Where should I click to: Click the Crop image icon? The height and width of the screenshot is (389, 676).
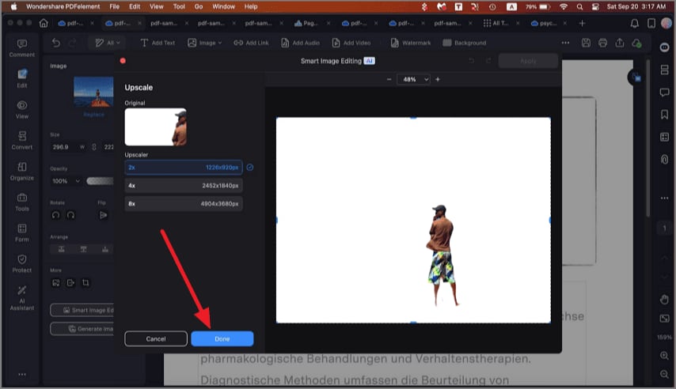point(85,283)
